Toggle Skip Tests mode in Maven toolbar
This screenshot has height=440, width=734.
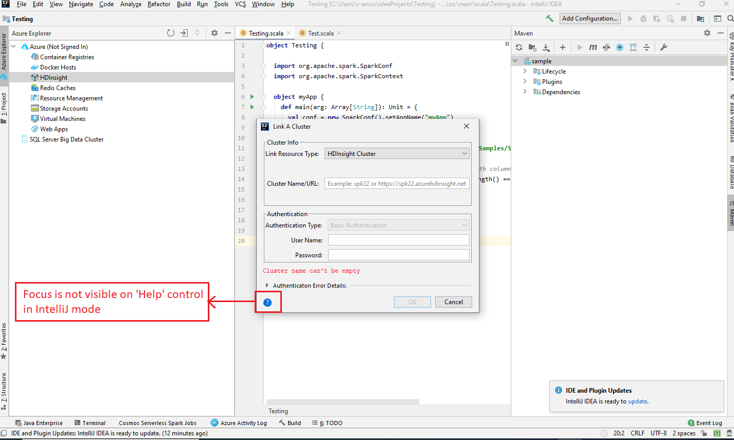pos(606,47)
